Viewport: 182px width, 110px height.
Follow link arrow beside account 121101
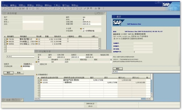tap(41, 82)
